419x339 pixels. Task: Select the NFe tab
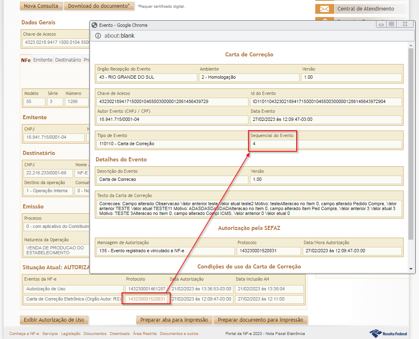coord(26,60)
